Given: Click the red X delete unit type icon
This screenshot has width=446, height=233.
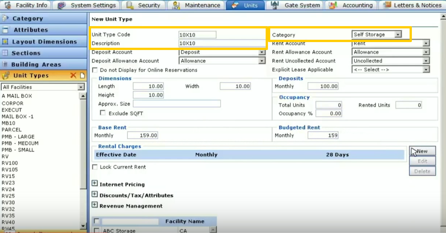Looking at the screenshot, I should 73,75.
